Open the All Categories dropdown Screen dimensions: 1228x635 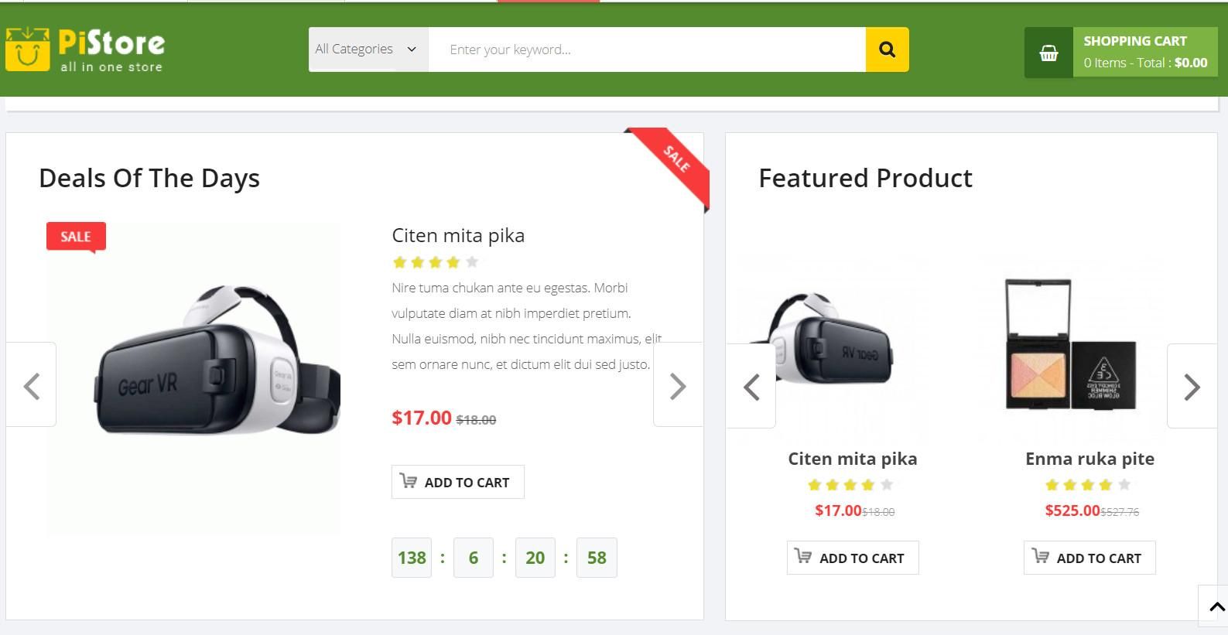pos(367,49)
